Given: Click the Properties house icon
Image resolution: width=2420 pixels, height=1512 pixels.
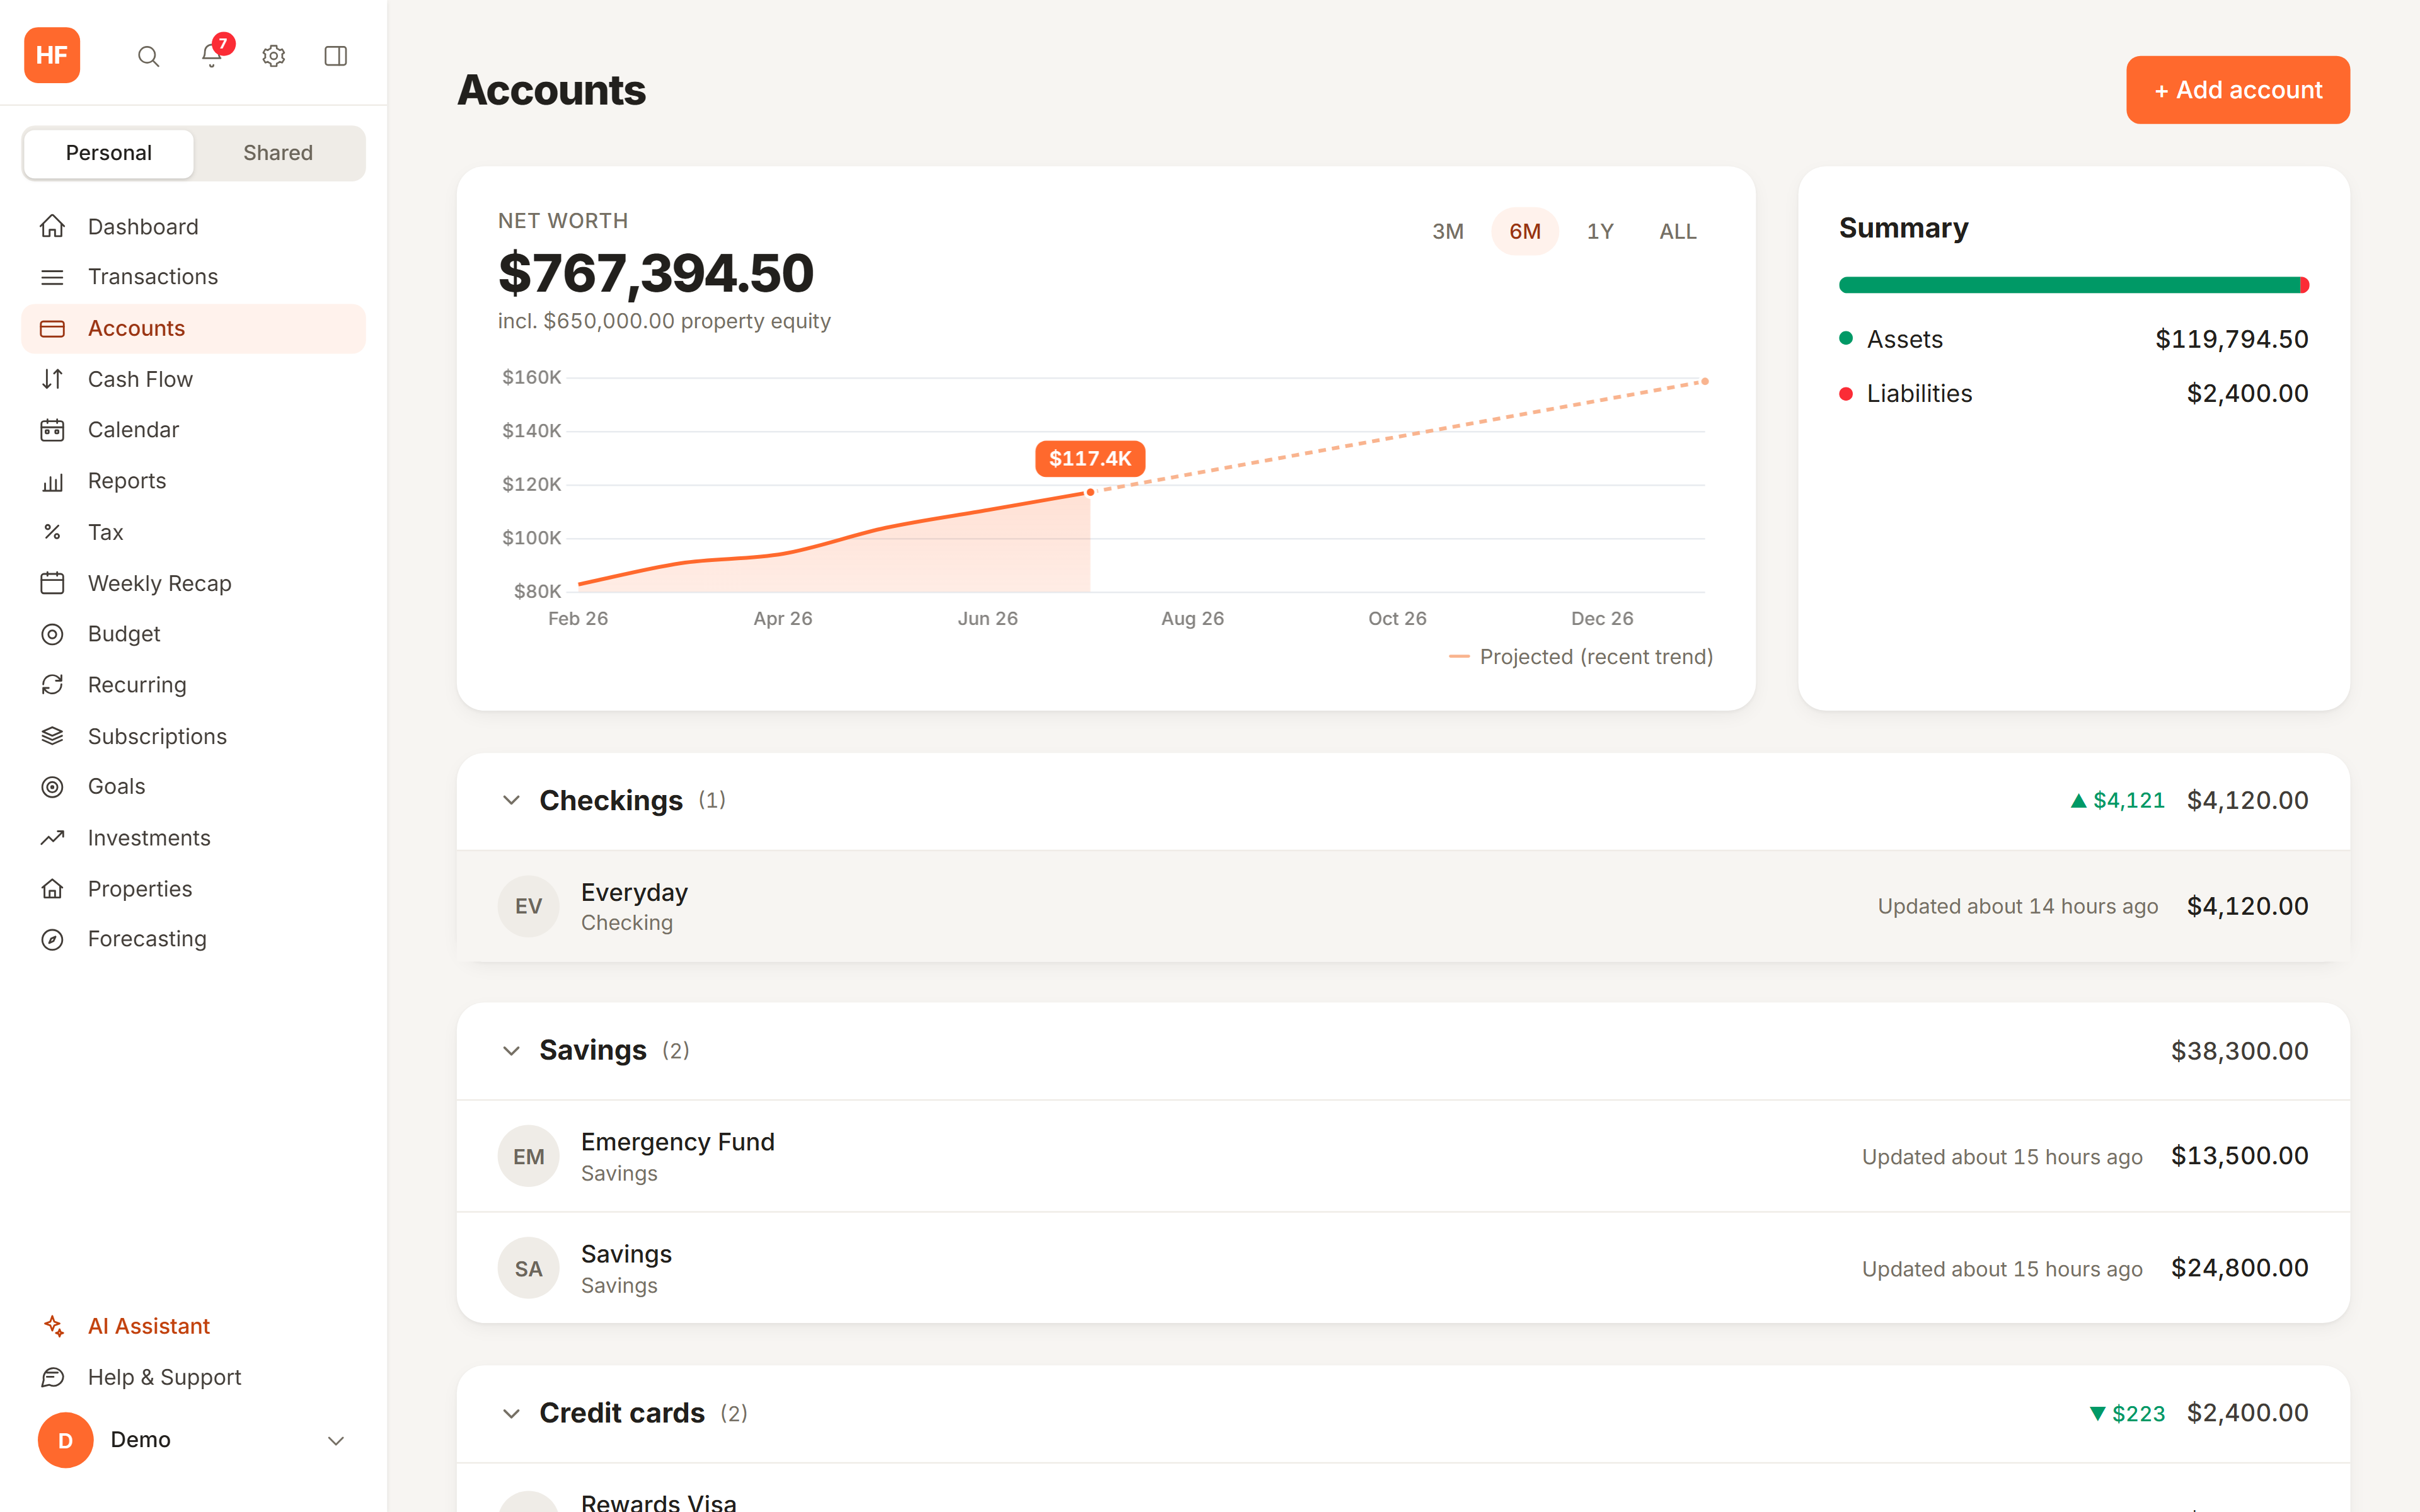Looking at the screenshot, I should coord(52,889).
